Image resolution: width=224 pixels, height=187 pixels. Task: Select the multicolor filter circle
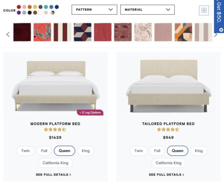[x=53, y=12]
